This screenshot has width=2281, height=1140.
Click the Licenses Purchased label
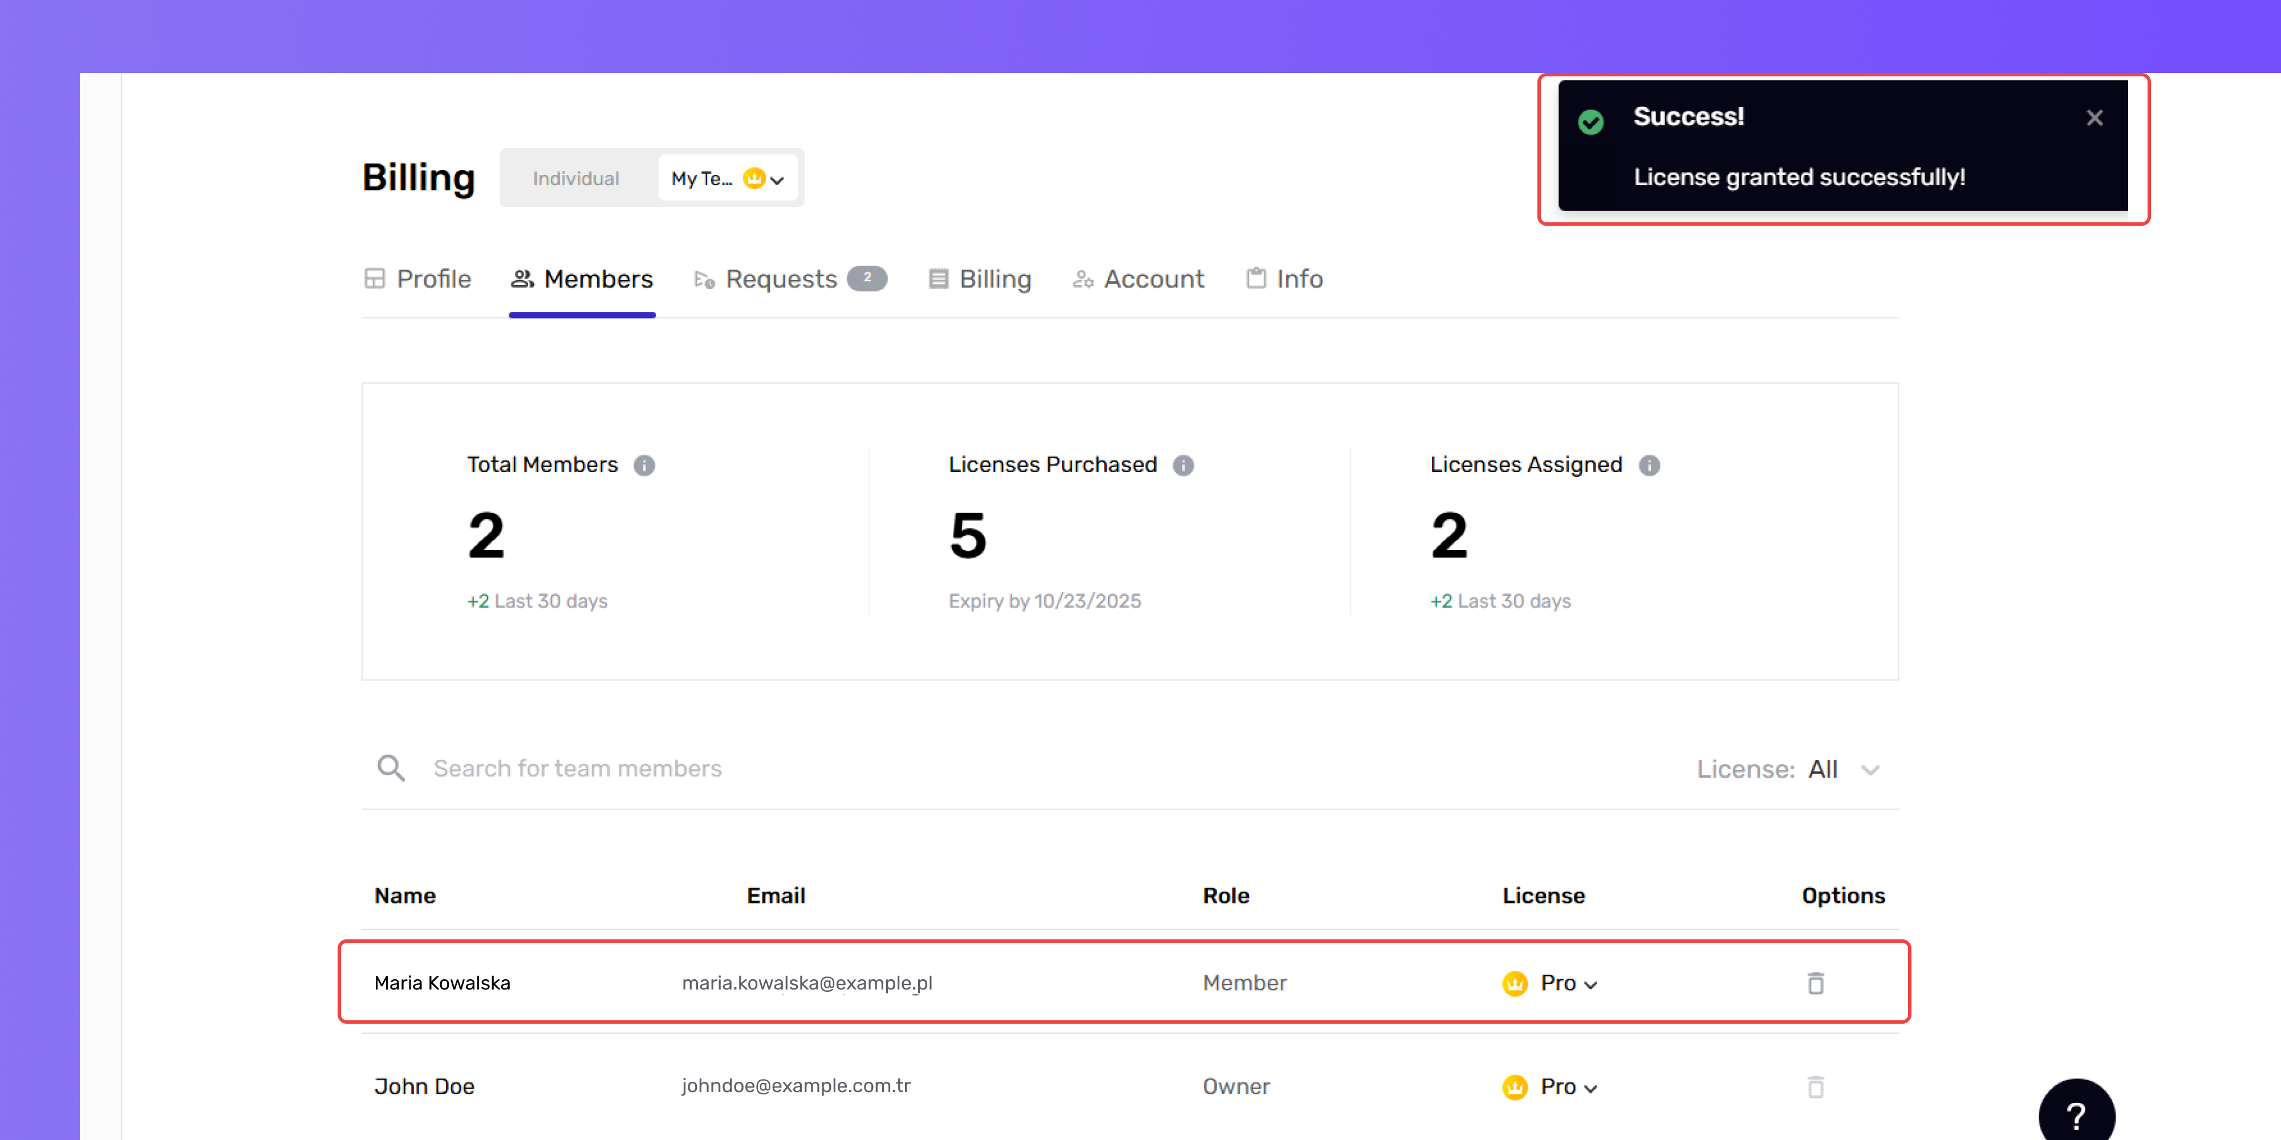(1053, 465)
